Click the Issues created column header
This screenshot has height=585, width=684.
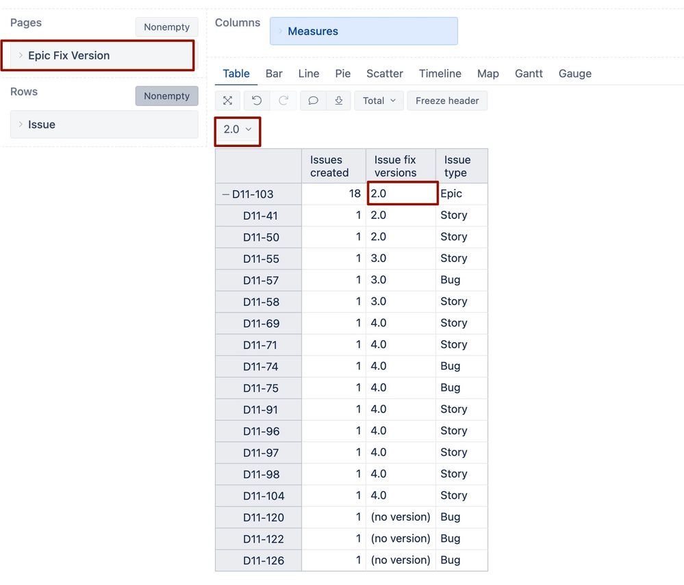[x=333, y=166]
